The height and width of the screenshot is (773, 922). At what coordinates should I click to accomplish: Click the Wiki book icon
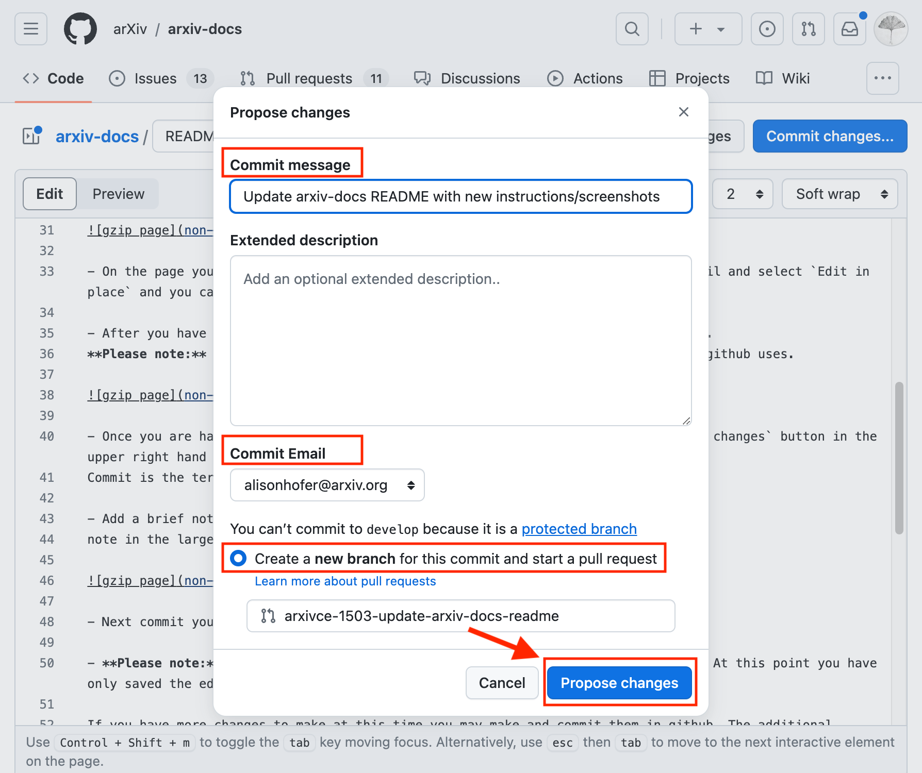(763, 78)
